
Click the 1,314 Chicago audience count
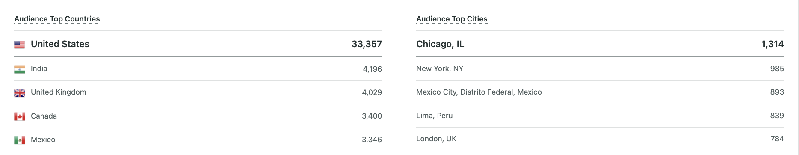(772, 44)
